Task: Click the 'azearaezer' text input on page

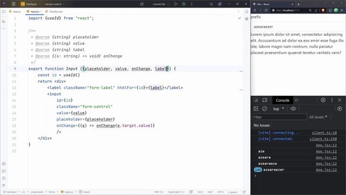Action: tap(298, 27)
